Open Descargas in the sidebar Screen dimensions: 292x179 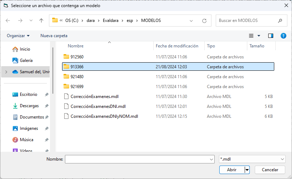pos(26,106)
